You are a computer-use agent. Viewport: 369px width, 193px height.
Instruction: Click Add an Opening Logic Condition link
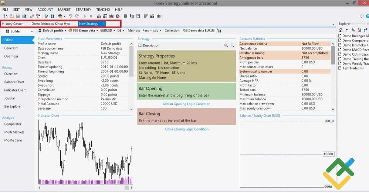point(186,104)
